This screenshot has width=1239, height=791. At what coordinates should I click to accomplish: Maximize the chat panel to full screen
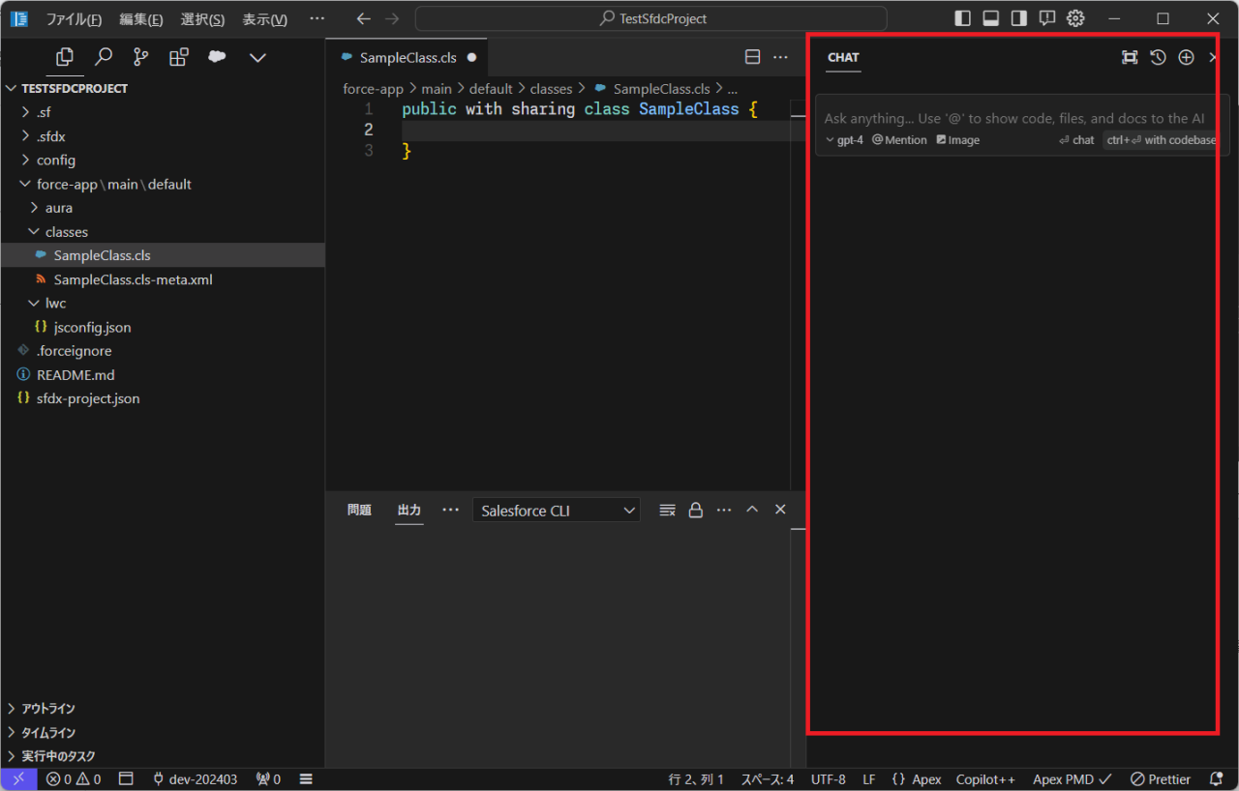pyautogui.click(x=1130, y=57)
